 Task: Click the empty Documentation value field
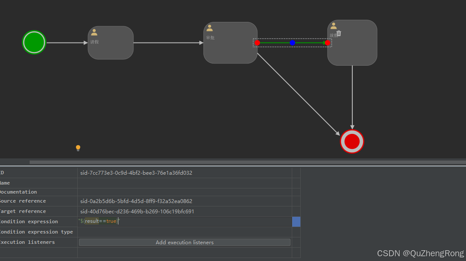tap(185, 192)
